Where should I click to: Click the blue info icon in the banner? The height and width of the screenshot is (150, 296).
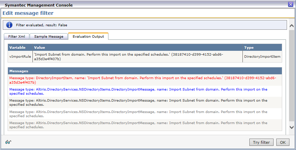(x=10, y=25)
